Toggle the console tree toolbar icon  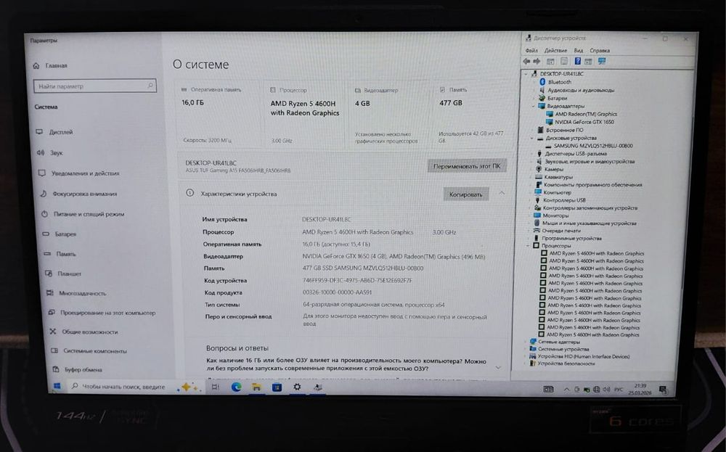(550, 61)
